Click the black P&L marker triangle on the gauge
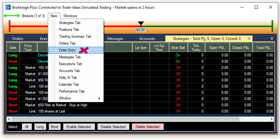 (141, 24)
